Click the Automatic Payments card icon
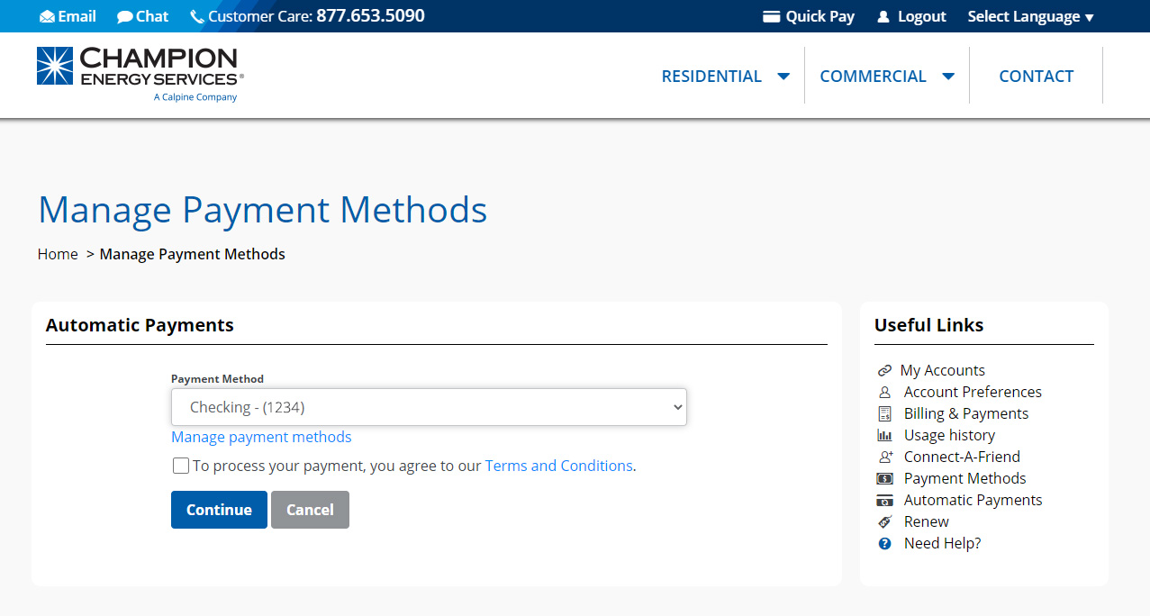 (x=884, y=501)
